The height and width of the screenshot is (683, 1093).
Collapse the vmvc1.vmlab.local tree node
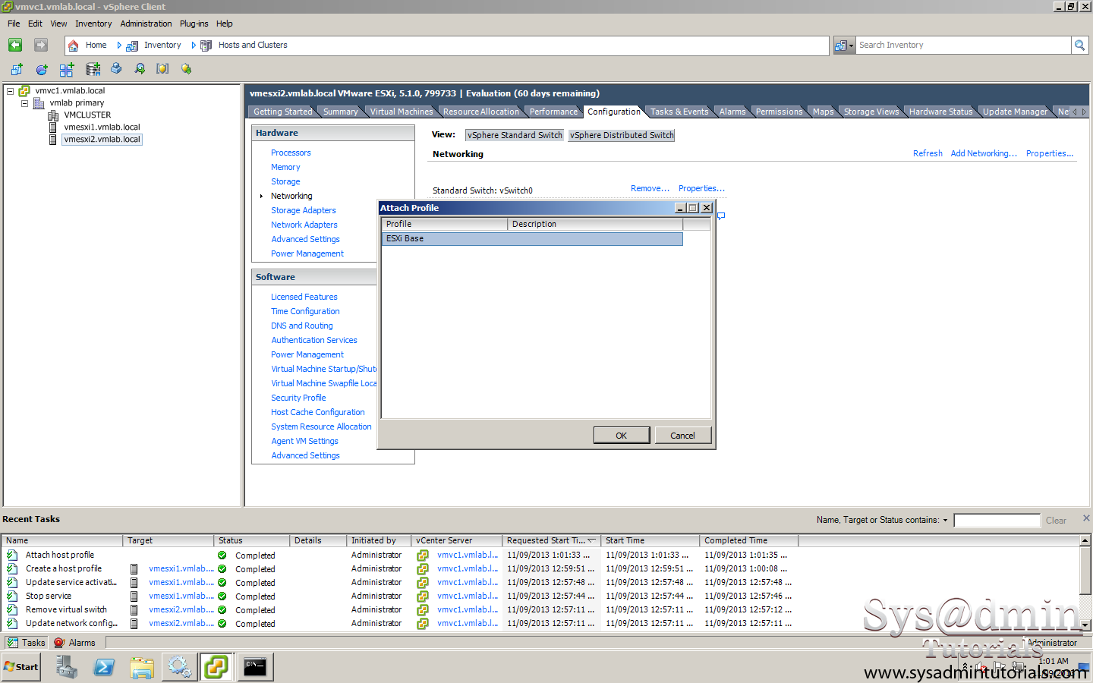tap(11, 91)
